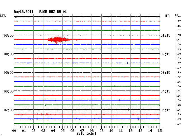This screenshot has height=138, width=182.
Task: Click the DC offset value 186
Action: click(179, 86)
